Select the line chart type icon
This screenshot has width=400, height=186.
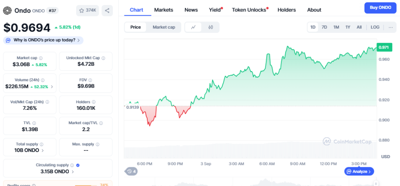(193, 27)
